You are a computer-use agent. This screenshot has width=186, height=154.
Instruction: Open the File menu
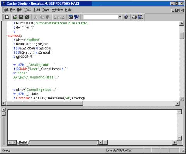[12, 10]
